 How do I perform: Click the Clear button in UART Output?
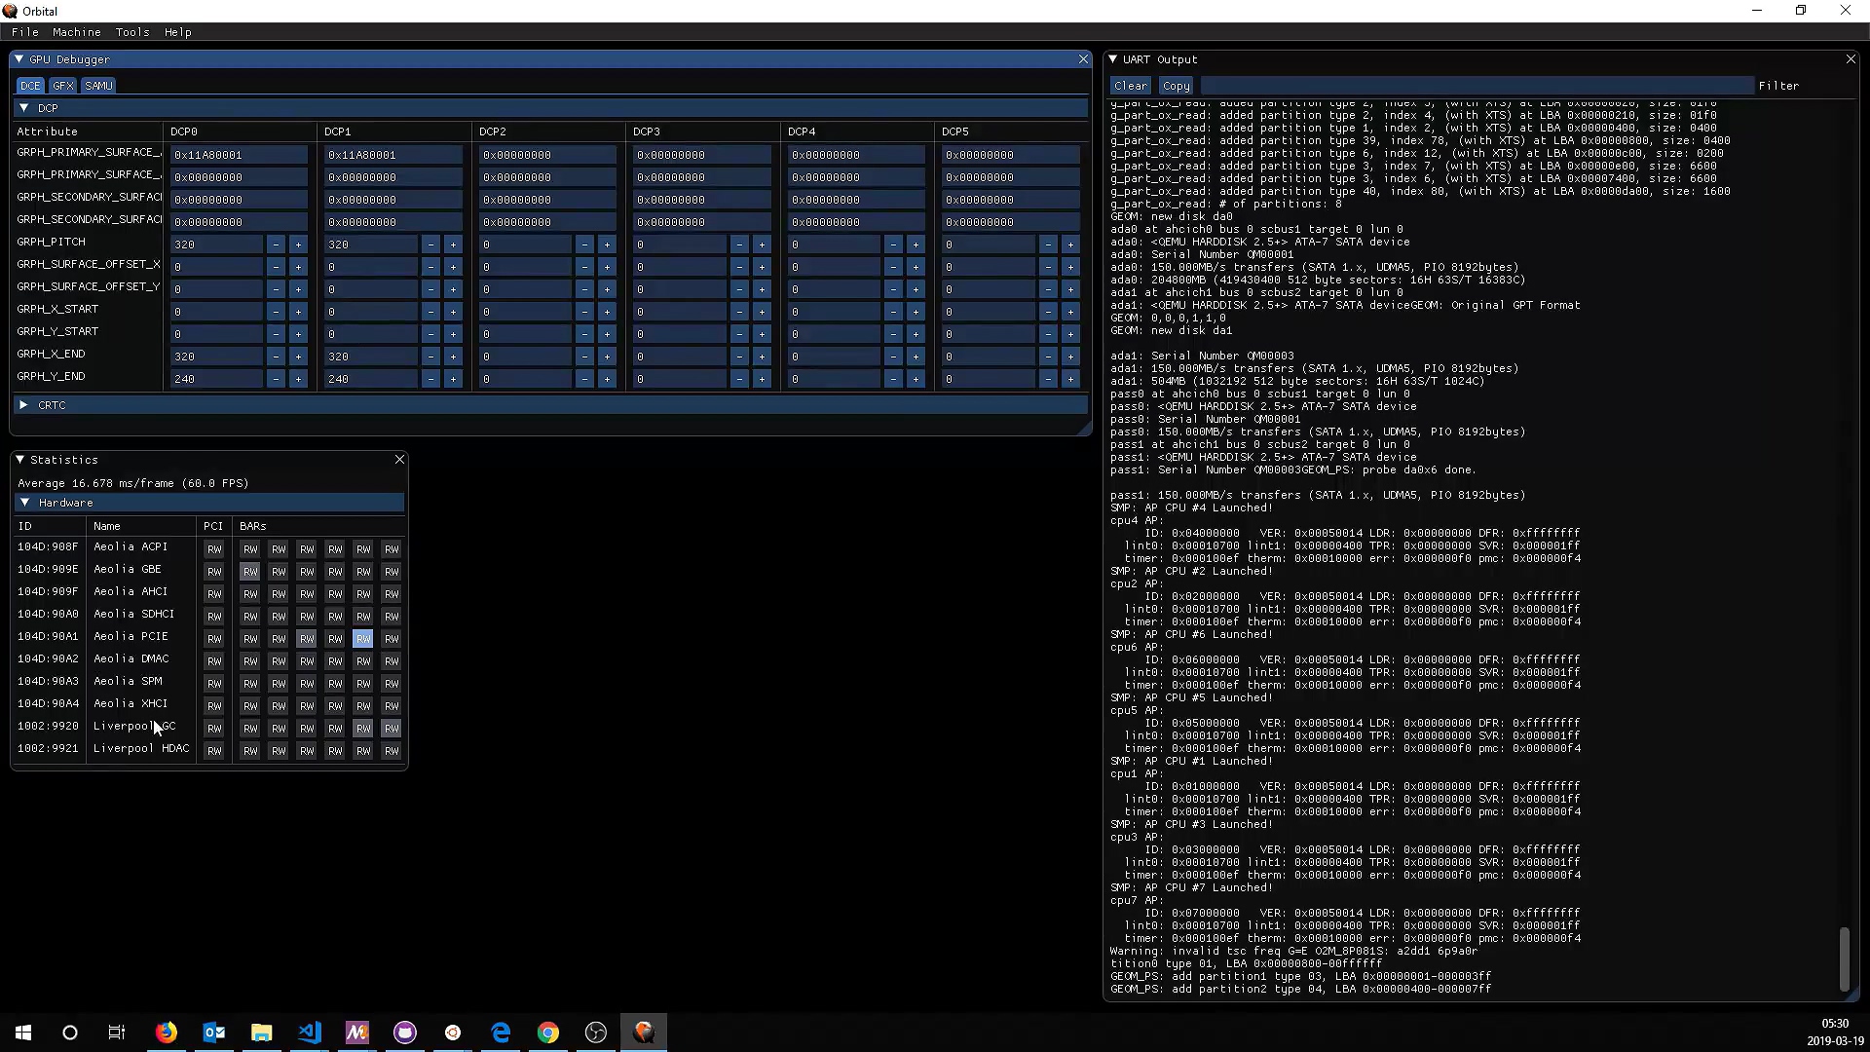click(x=1129, y=85)
